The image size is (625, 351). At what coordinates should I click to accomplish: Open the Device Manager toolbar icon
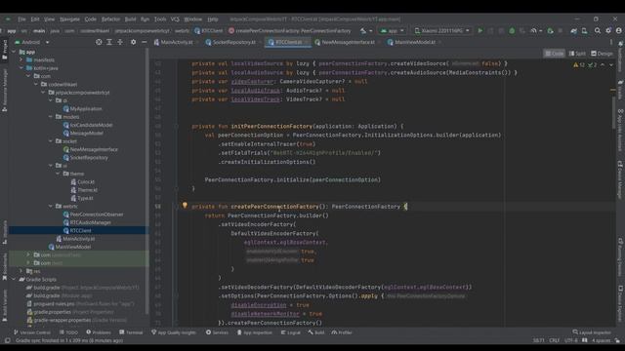coord(584,30)
